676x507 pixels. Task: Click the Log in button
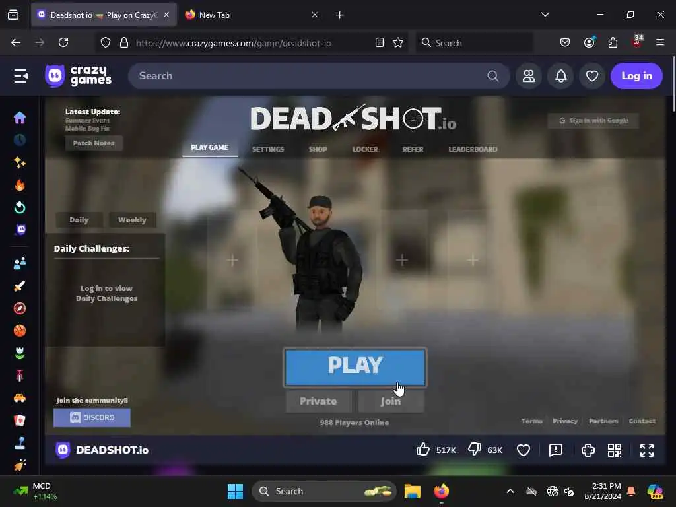coord(636,76)
